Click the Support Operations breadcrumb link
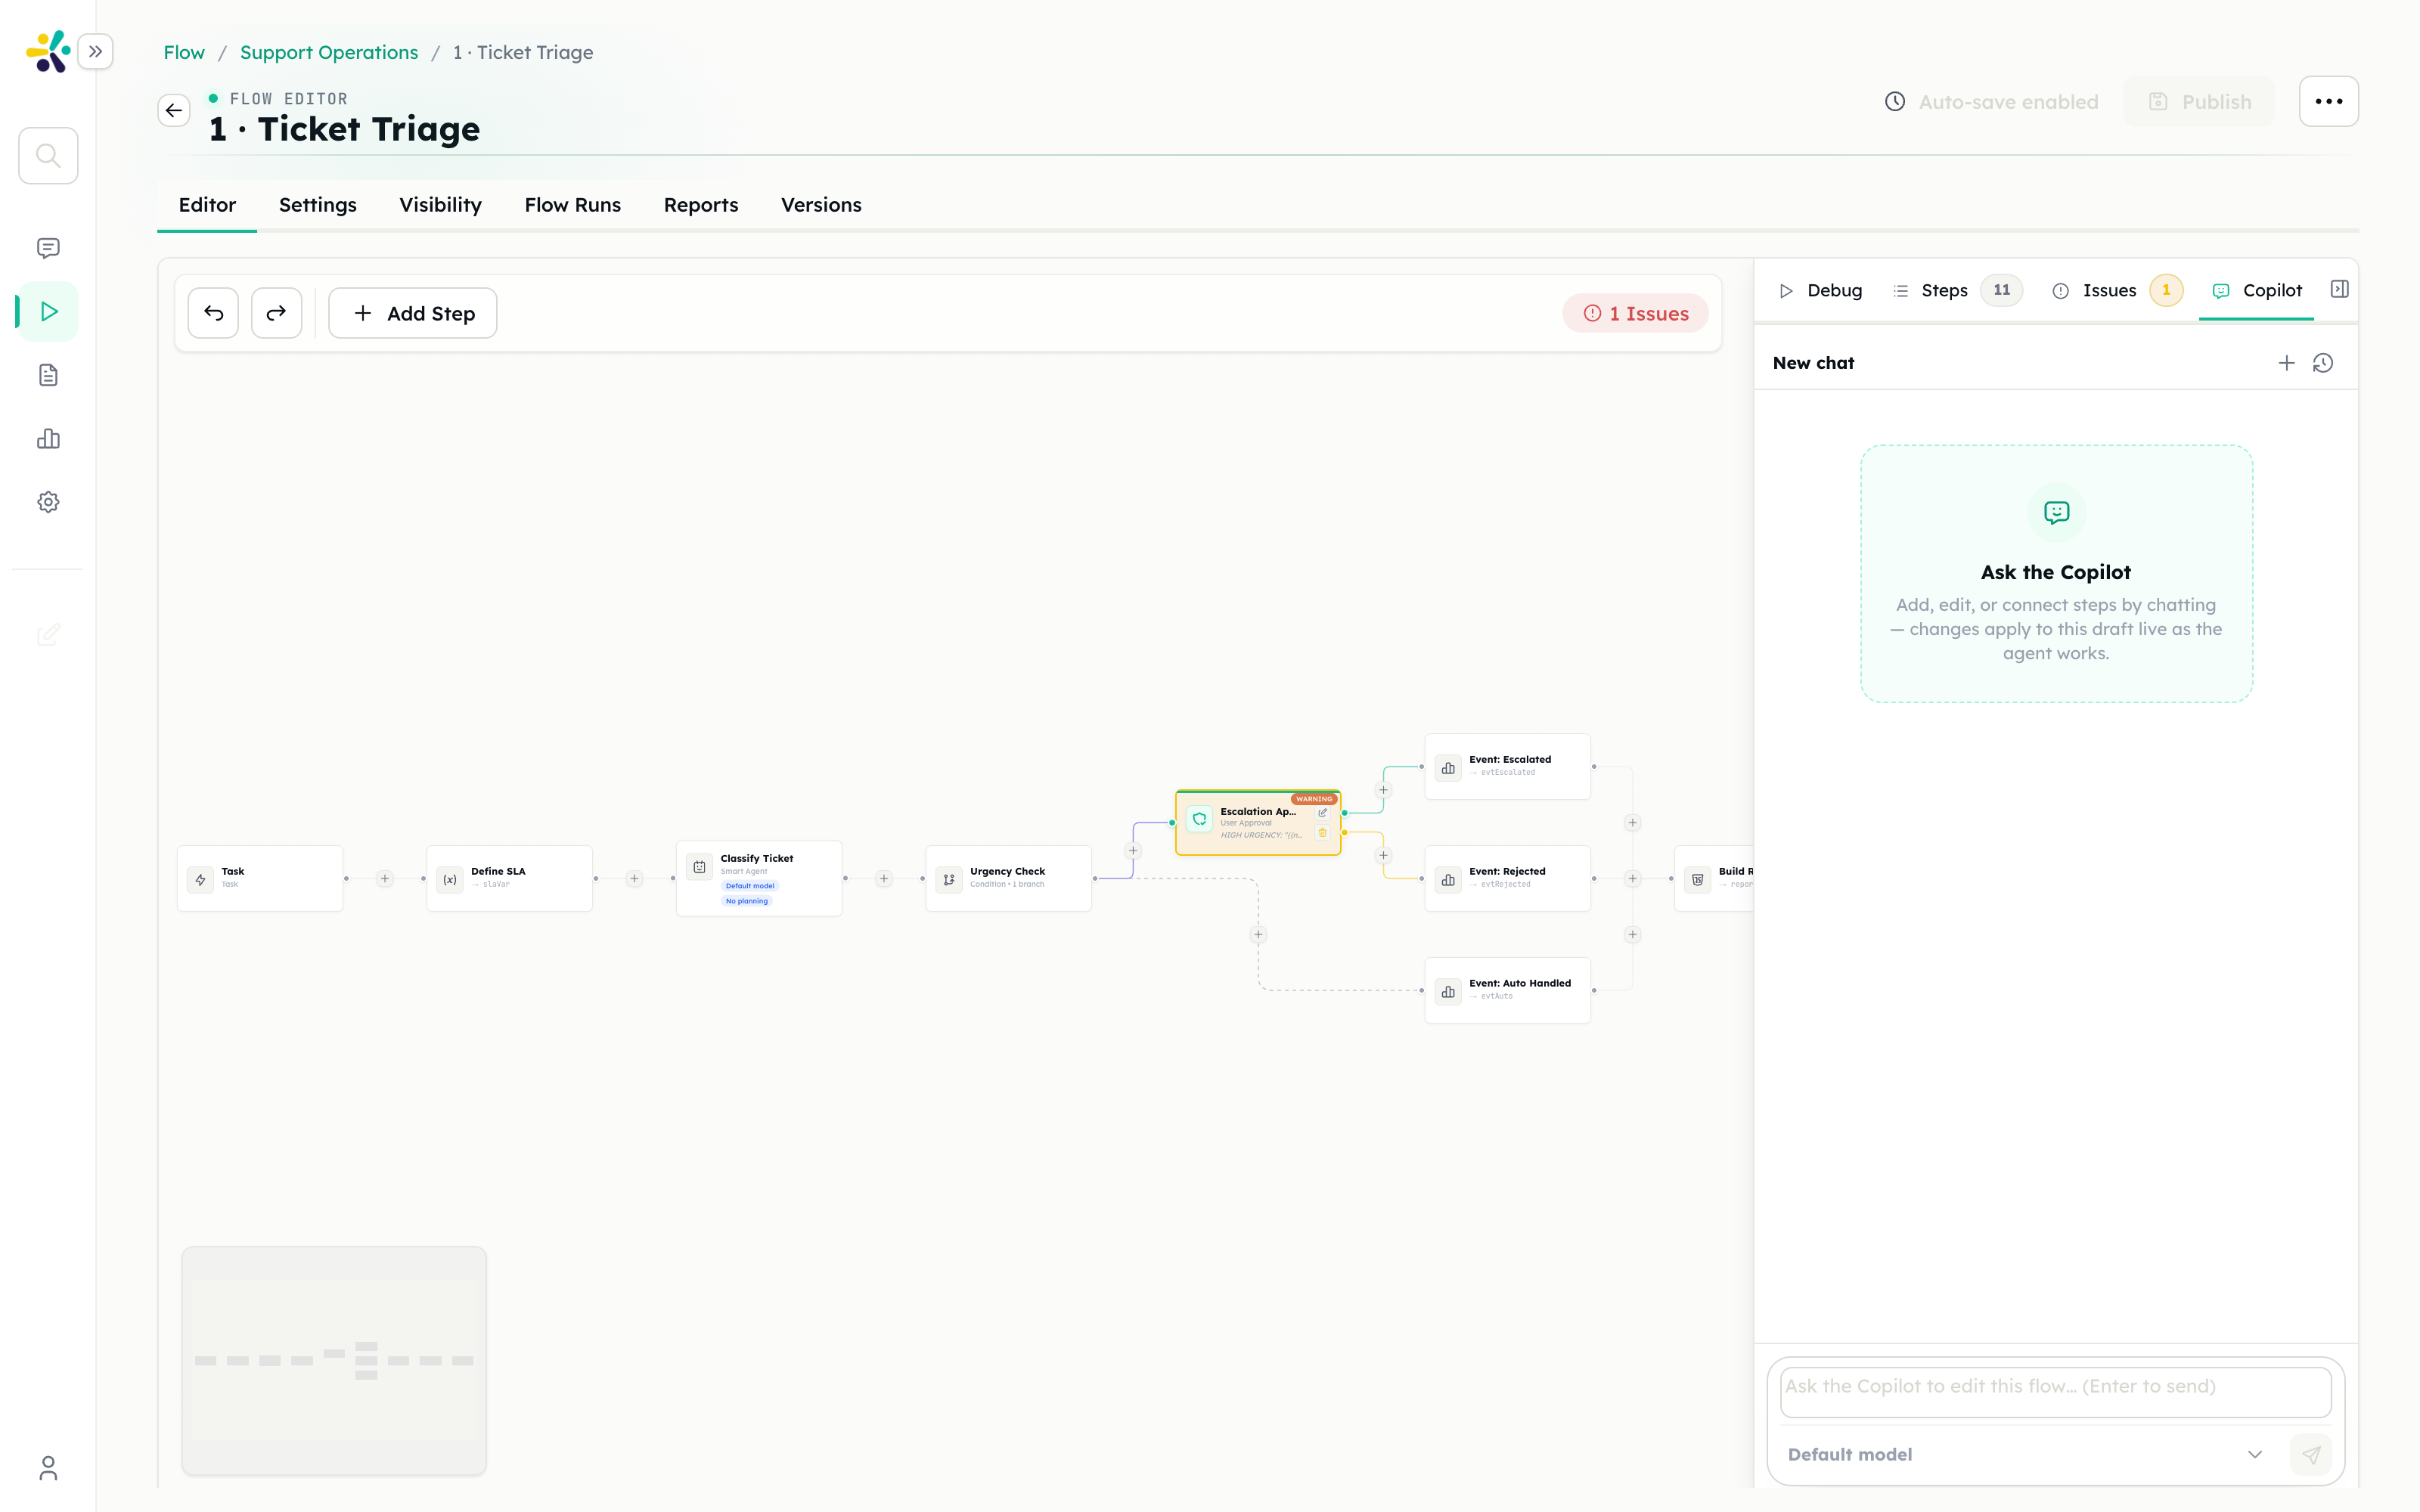The width and height of the screenshot is (2420, 1512). click(x=329, y=52)
